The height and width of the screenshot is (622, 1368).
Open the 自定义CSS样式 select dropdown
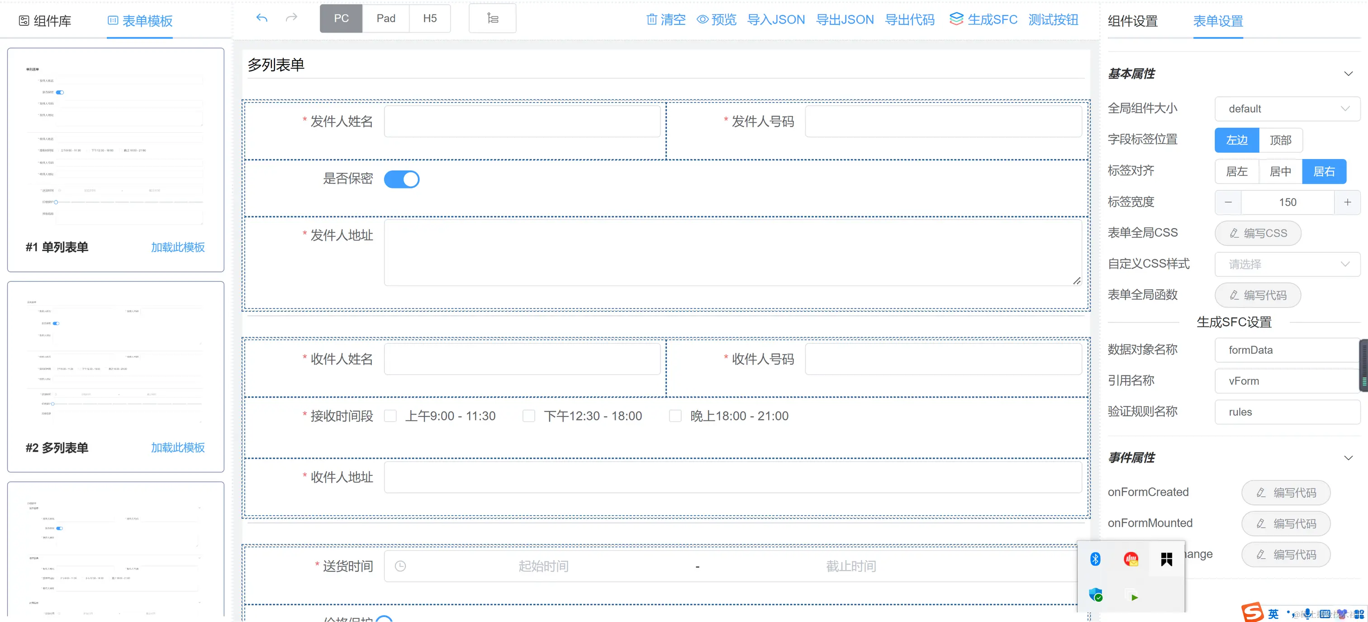(1287, 264)
